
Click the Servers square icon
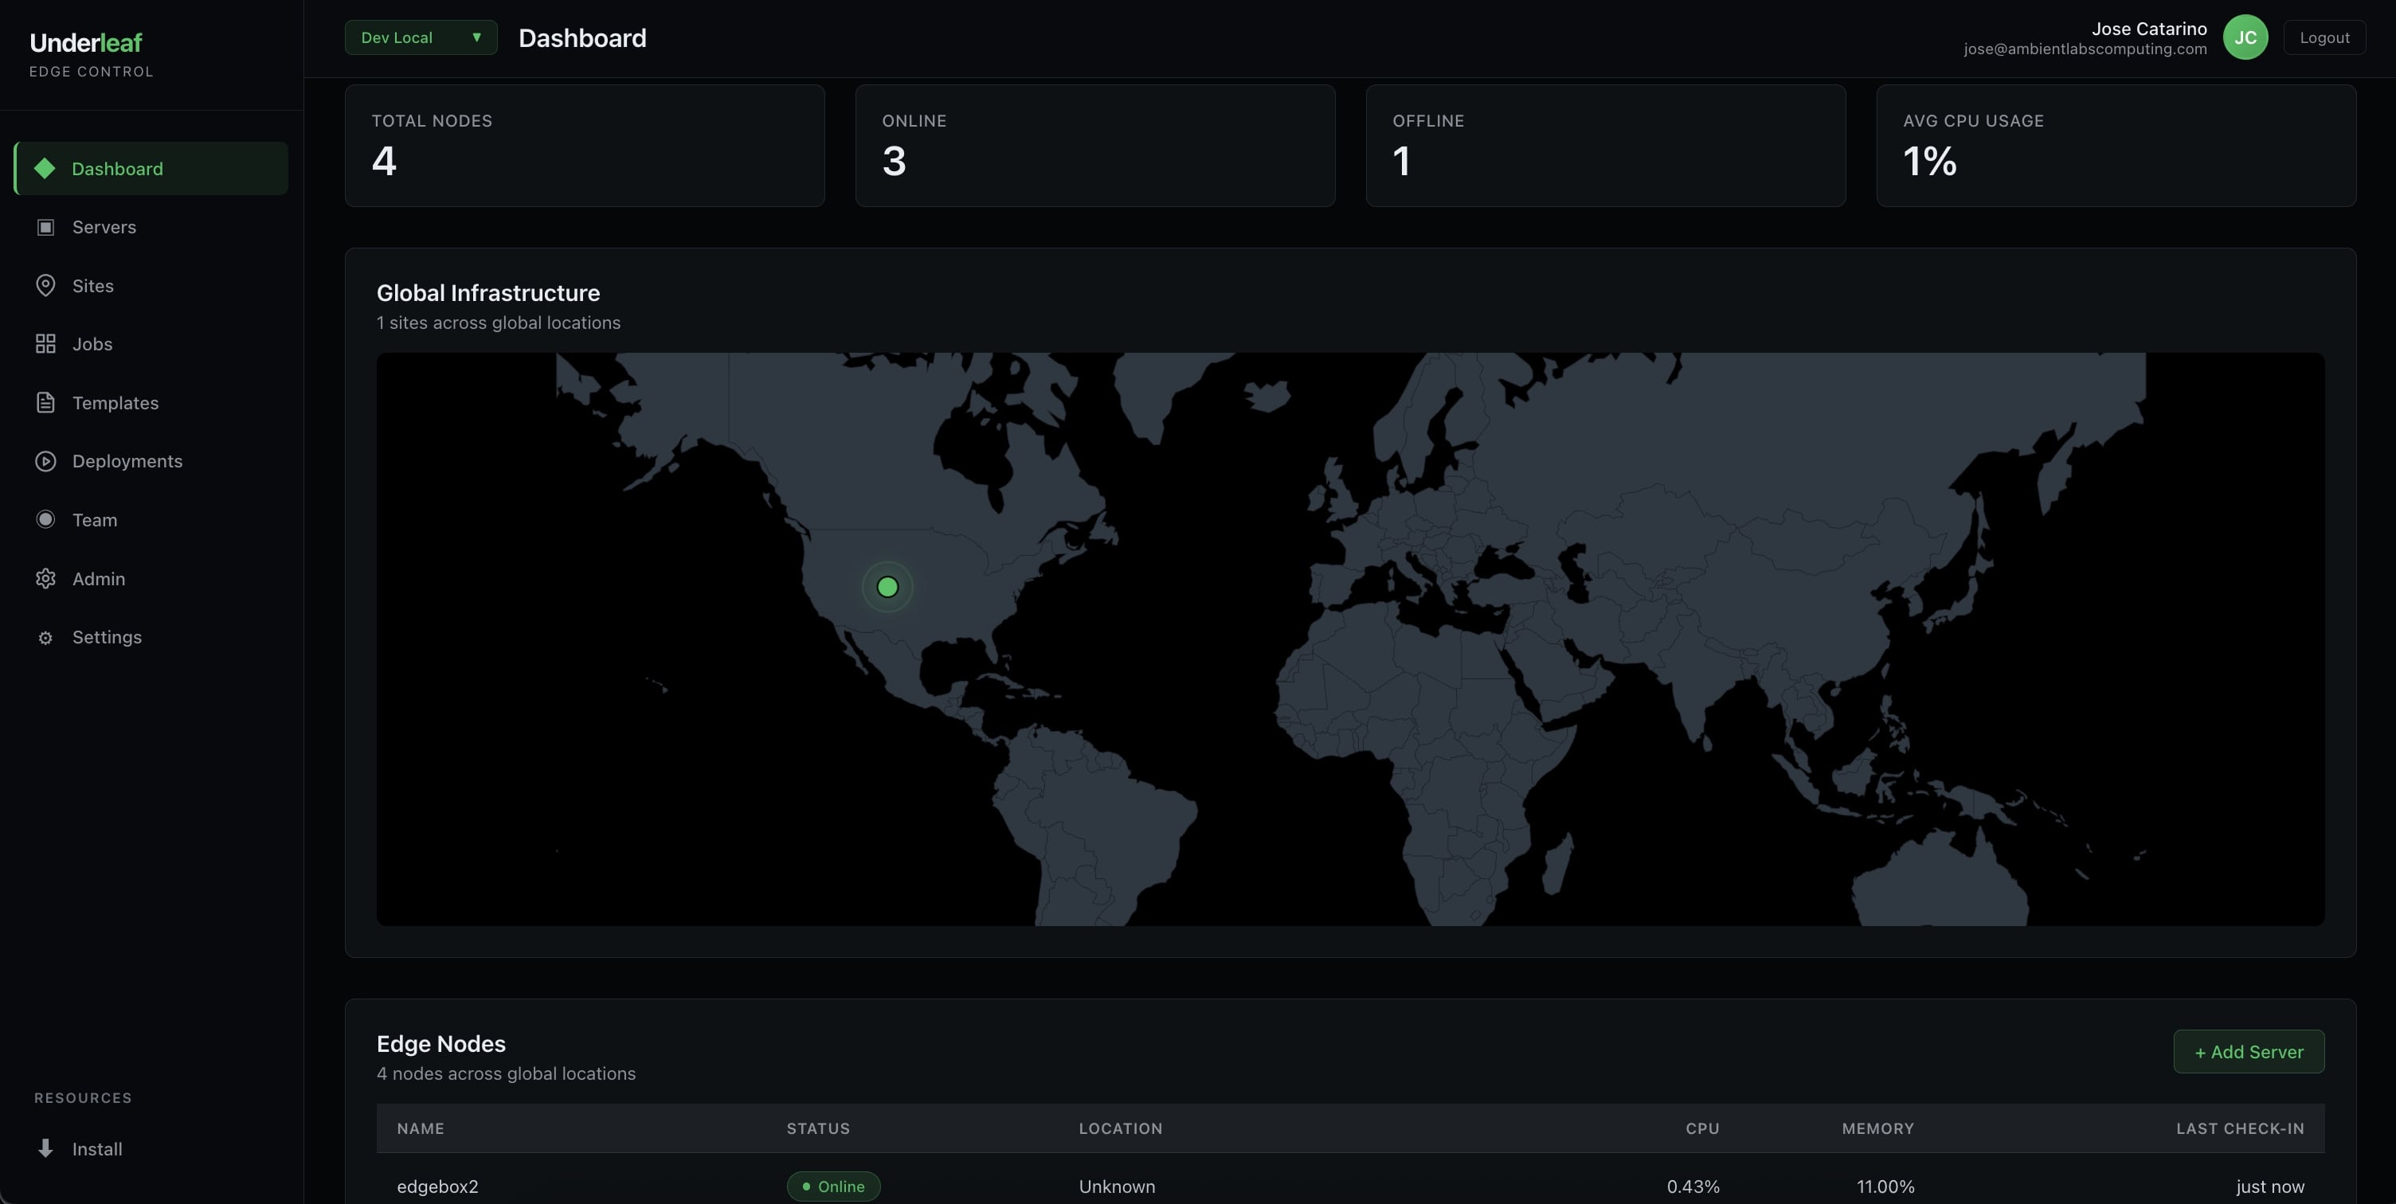[45, 227]
